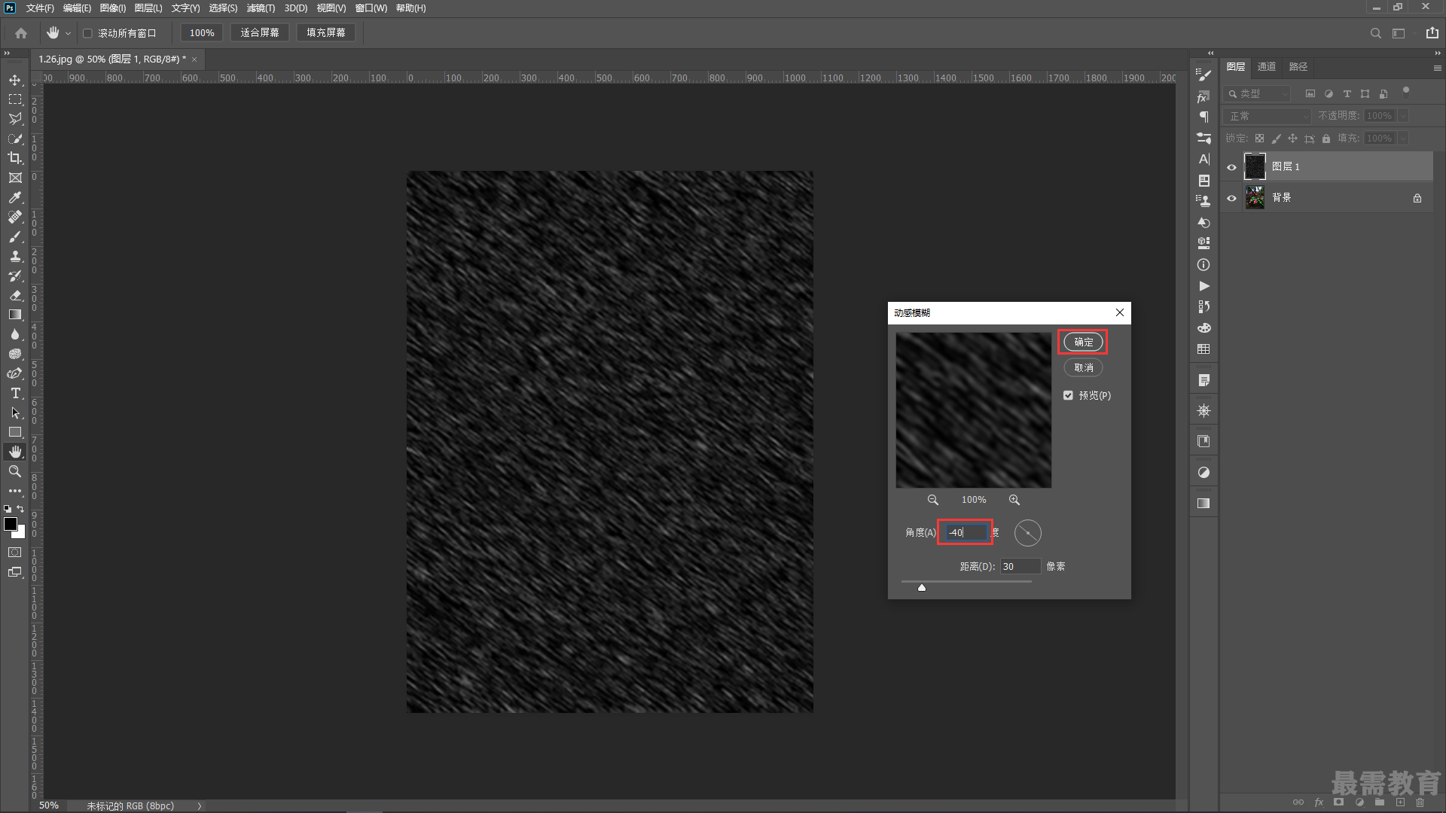Click the foreground color swatch
This screenshot has height=813, width=1446.
(x=11, y=525)
